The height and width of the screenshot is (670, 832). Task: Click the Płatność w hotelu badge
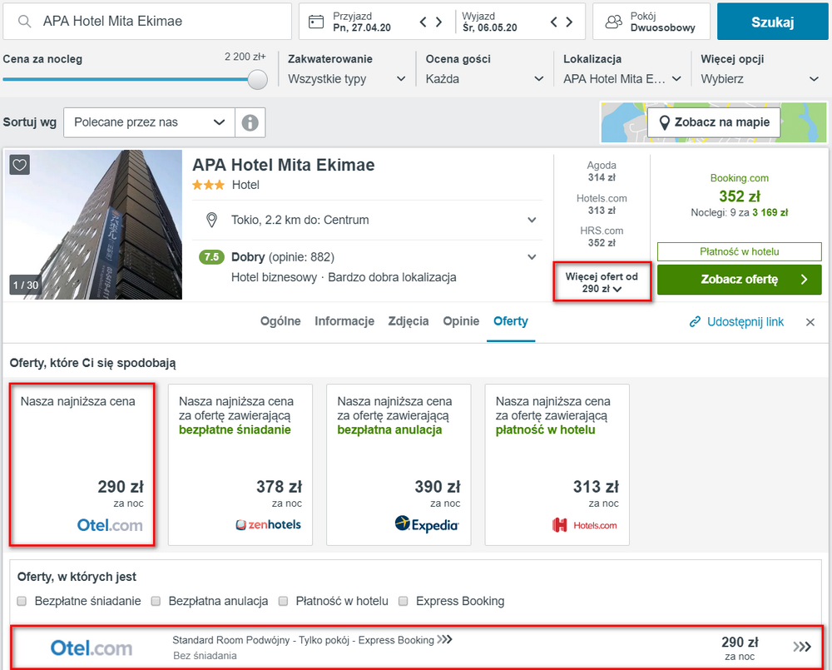click(x=739, y=251)
